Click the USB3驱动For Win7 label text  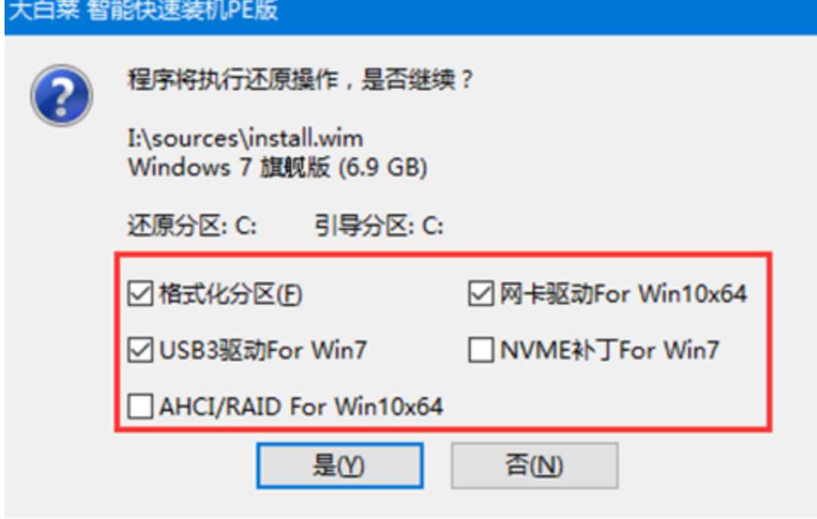(x=263, y=350)
